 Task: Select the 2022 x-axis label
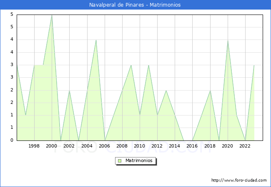pyautogui.click(x=245, y=146)
